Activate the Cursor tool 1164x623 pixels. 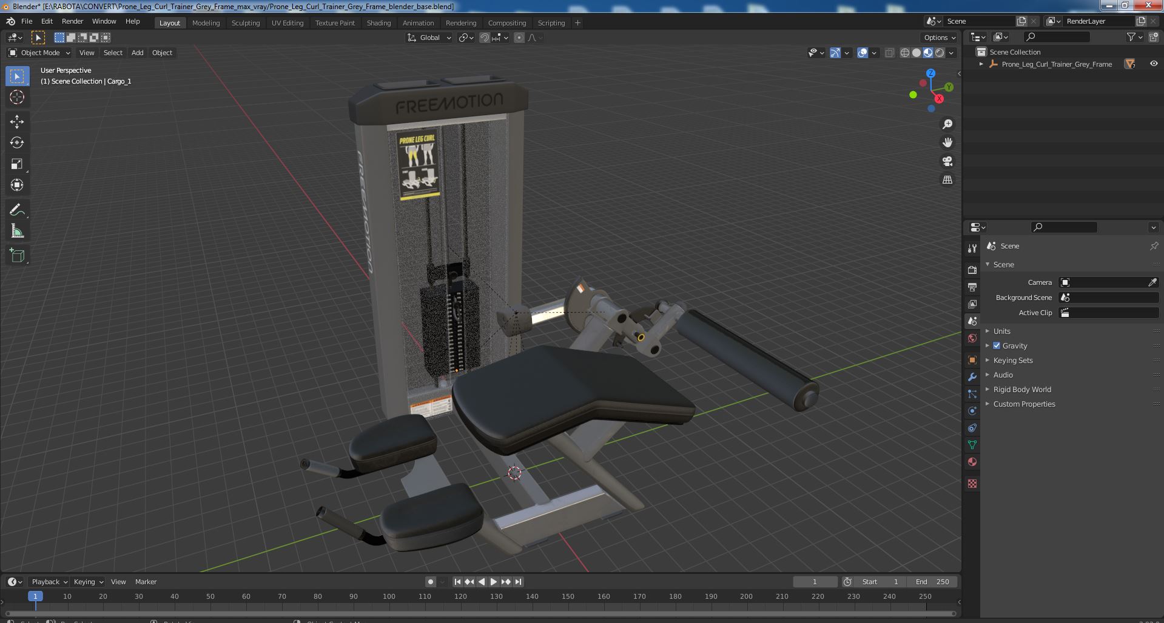17,97
